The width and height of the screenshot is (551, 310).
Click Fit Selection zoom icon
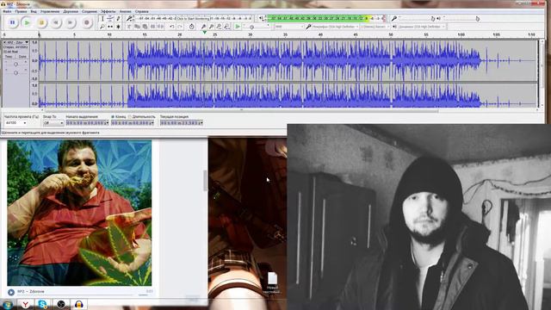[219, 27]
